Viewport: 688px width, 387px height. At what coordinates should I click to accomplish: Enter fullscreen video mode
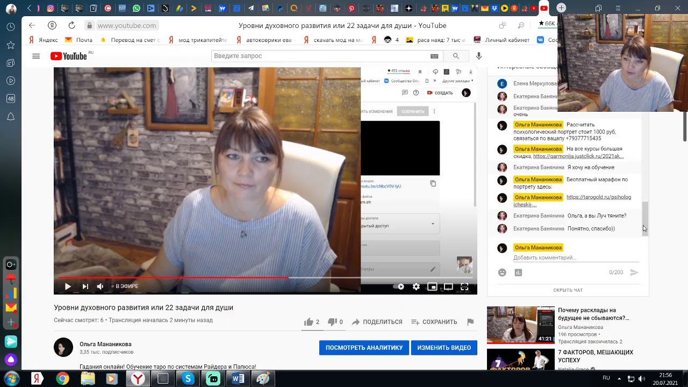pyautogui.click(x=464, y=286)
